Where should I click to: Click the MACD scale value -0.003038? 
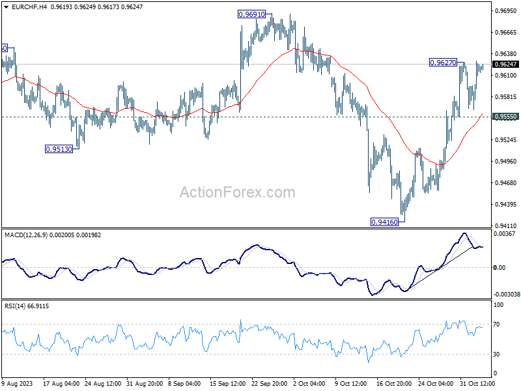(x=507, y=295)
